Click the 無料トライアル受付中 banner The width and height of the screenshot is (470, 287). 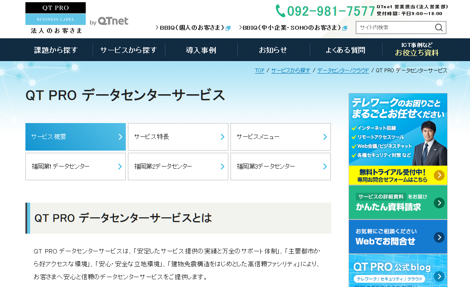(x=398, y=175)
